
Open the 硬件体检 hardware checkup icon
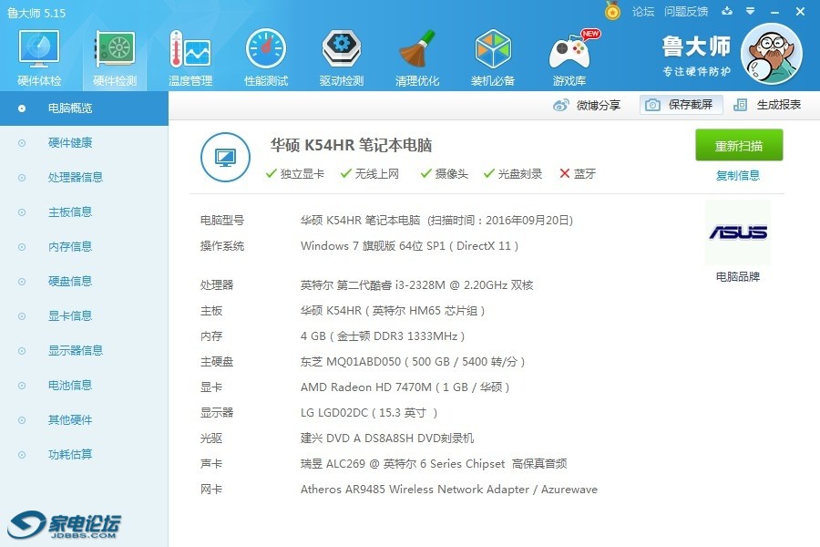click(39, 57)
